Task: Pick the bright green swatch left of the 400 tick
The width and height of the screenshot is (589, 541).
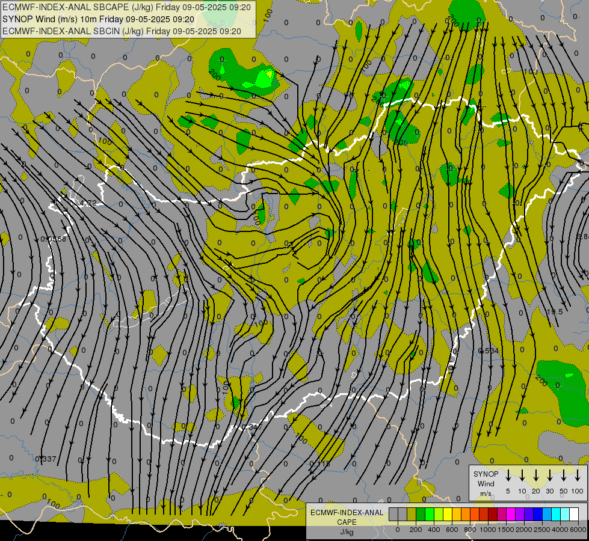Action: point(430,515)
